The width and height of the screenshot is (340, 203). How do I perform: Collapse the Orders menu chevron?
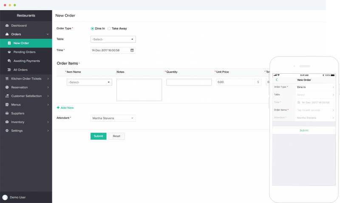coord(48,34)
